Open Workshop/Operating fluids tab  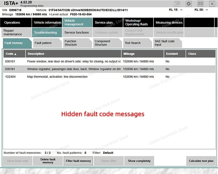tap(138, 23)
